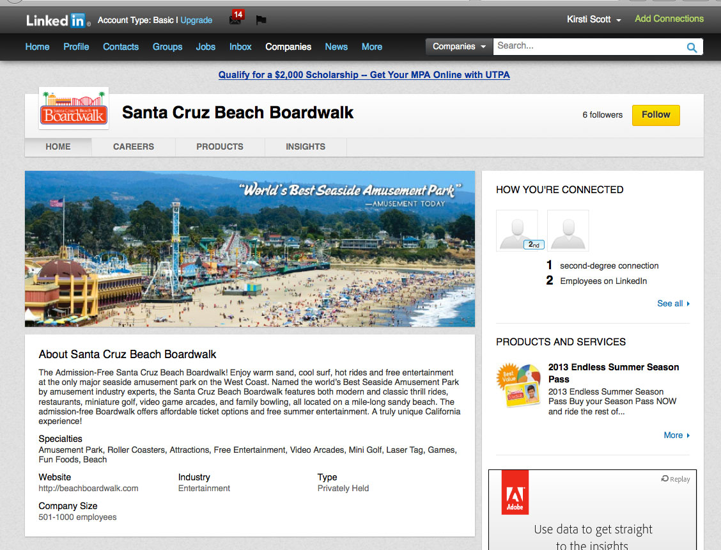Viewport: 721px width, 550px height.
Task: Open the Jobs menu
Action: click(x=206, y=47)
